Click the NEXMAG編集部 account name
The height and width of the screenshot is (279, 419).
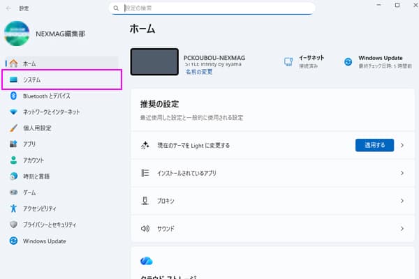(60, 34)
